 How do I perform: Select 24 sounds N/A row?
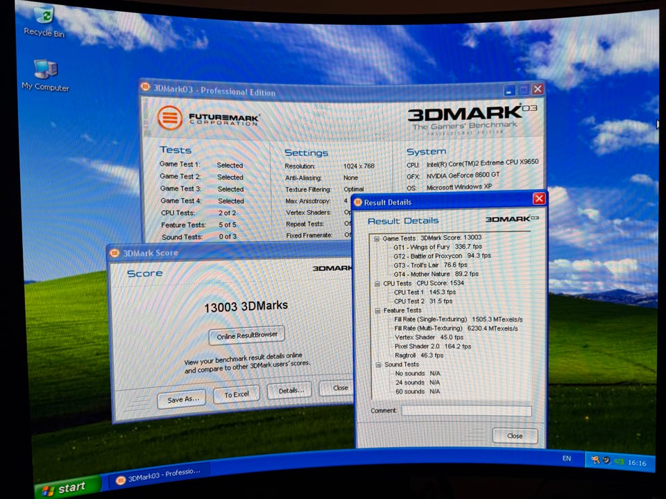click(418, 383)
